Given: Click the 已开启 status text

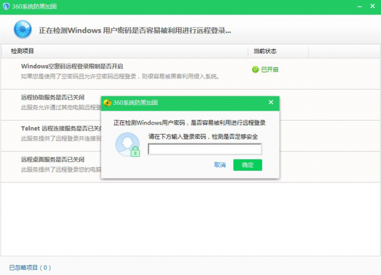Looking at the screenshot, I should click(x=270, y=70).
